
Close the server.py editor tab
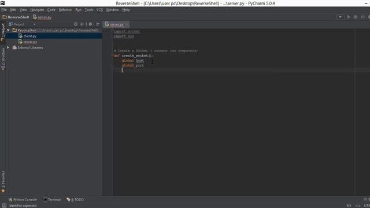point(127,24)
